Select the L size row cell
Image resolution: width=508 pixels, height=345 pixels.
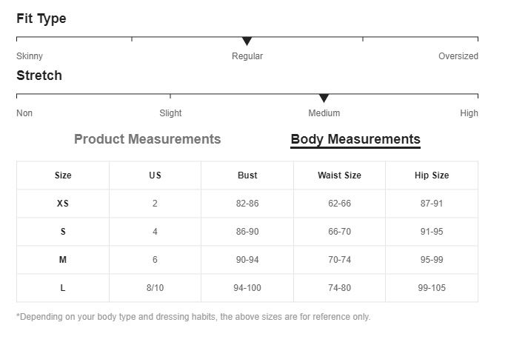point(63,288)
